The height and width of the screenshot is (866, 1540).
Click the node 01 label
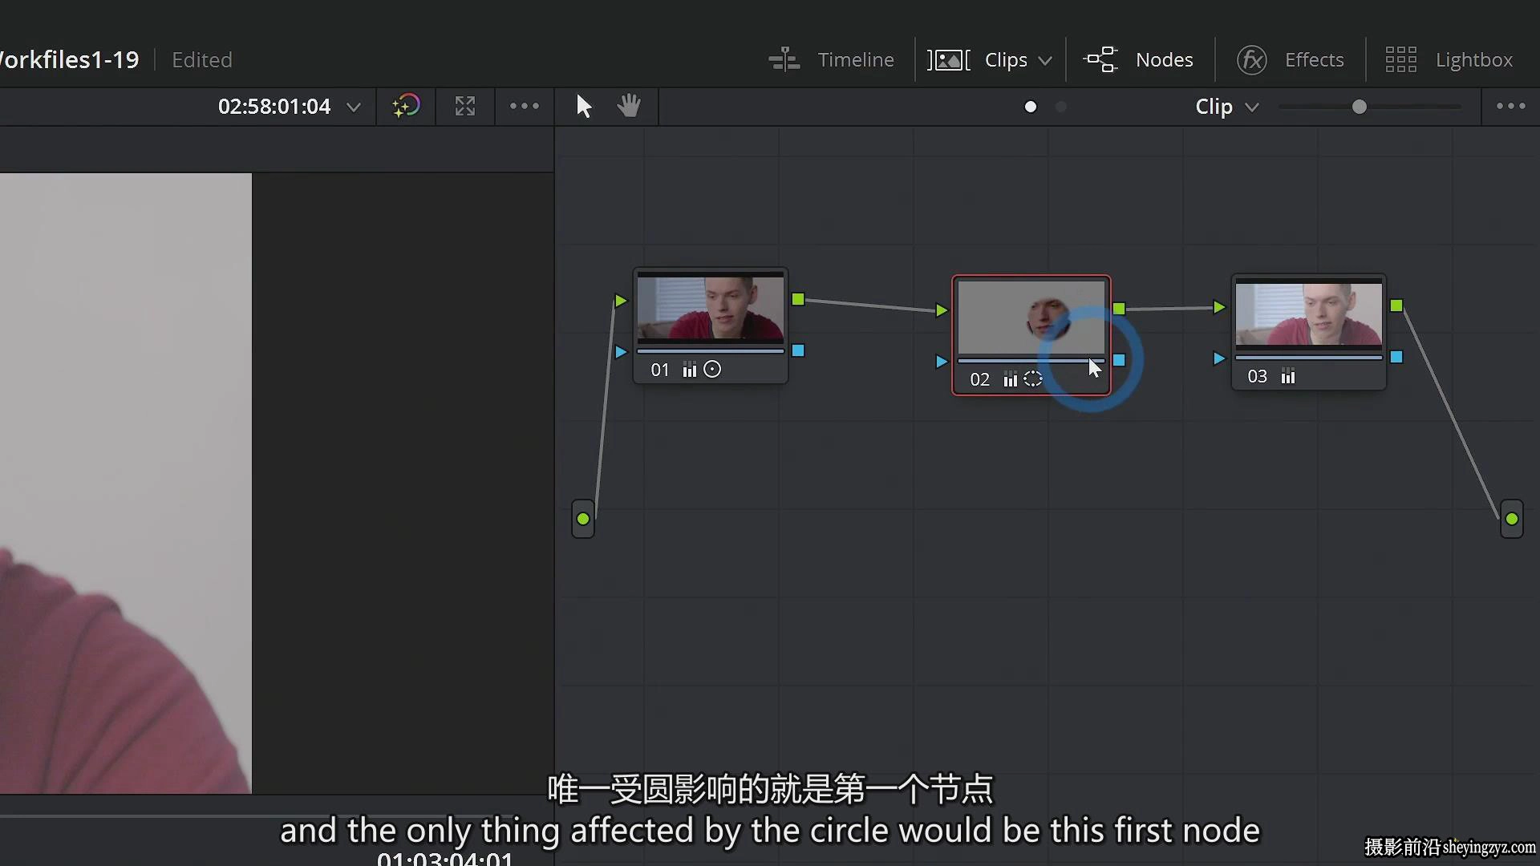coord(659,370)
